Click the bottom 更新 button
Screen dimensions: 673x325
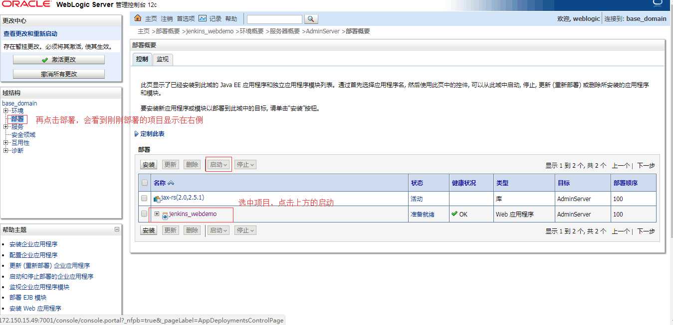point(170,230)
